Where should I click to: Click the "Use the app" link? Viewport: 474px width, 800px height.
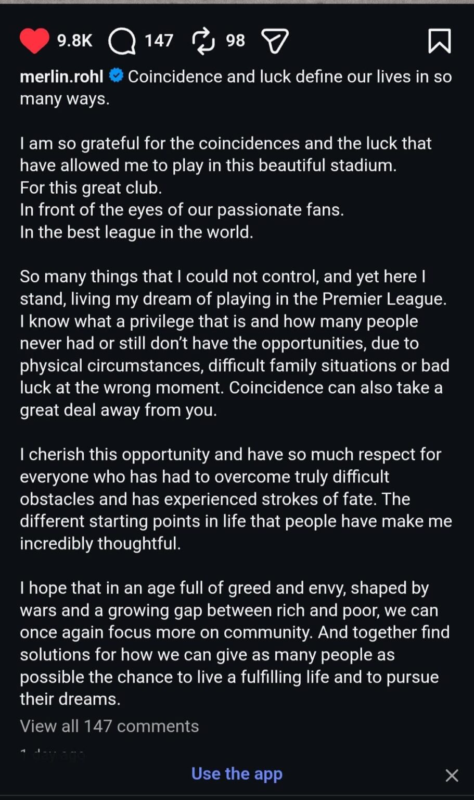(237, 773)
